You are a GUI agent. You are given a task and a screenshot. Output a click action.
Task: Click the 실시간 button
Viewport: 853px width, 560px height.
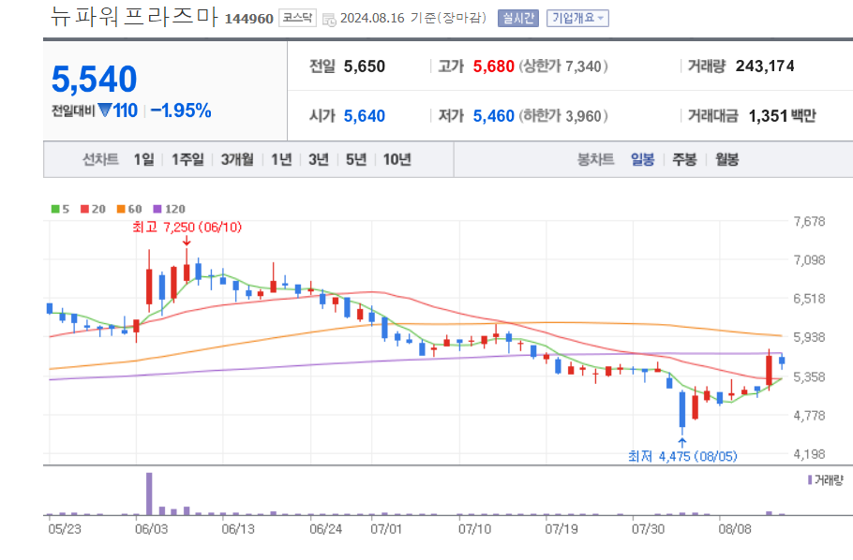tap(516, 17)
